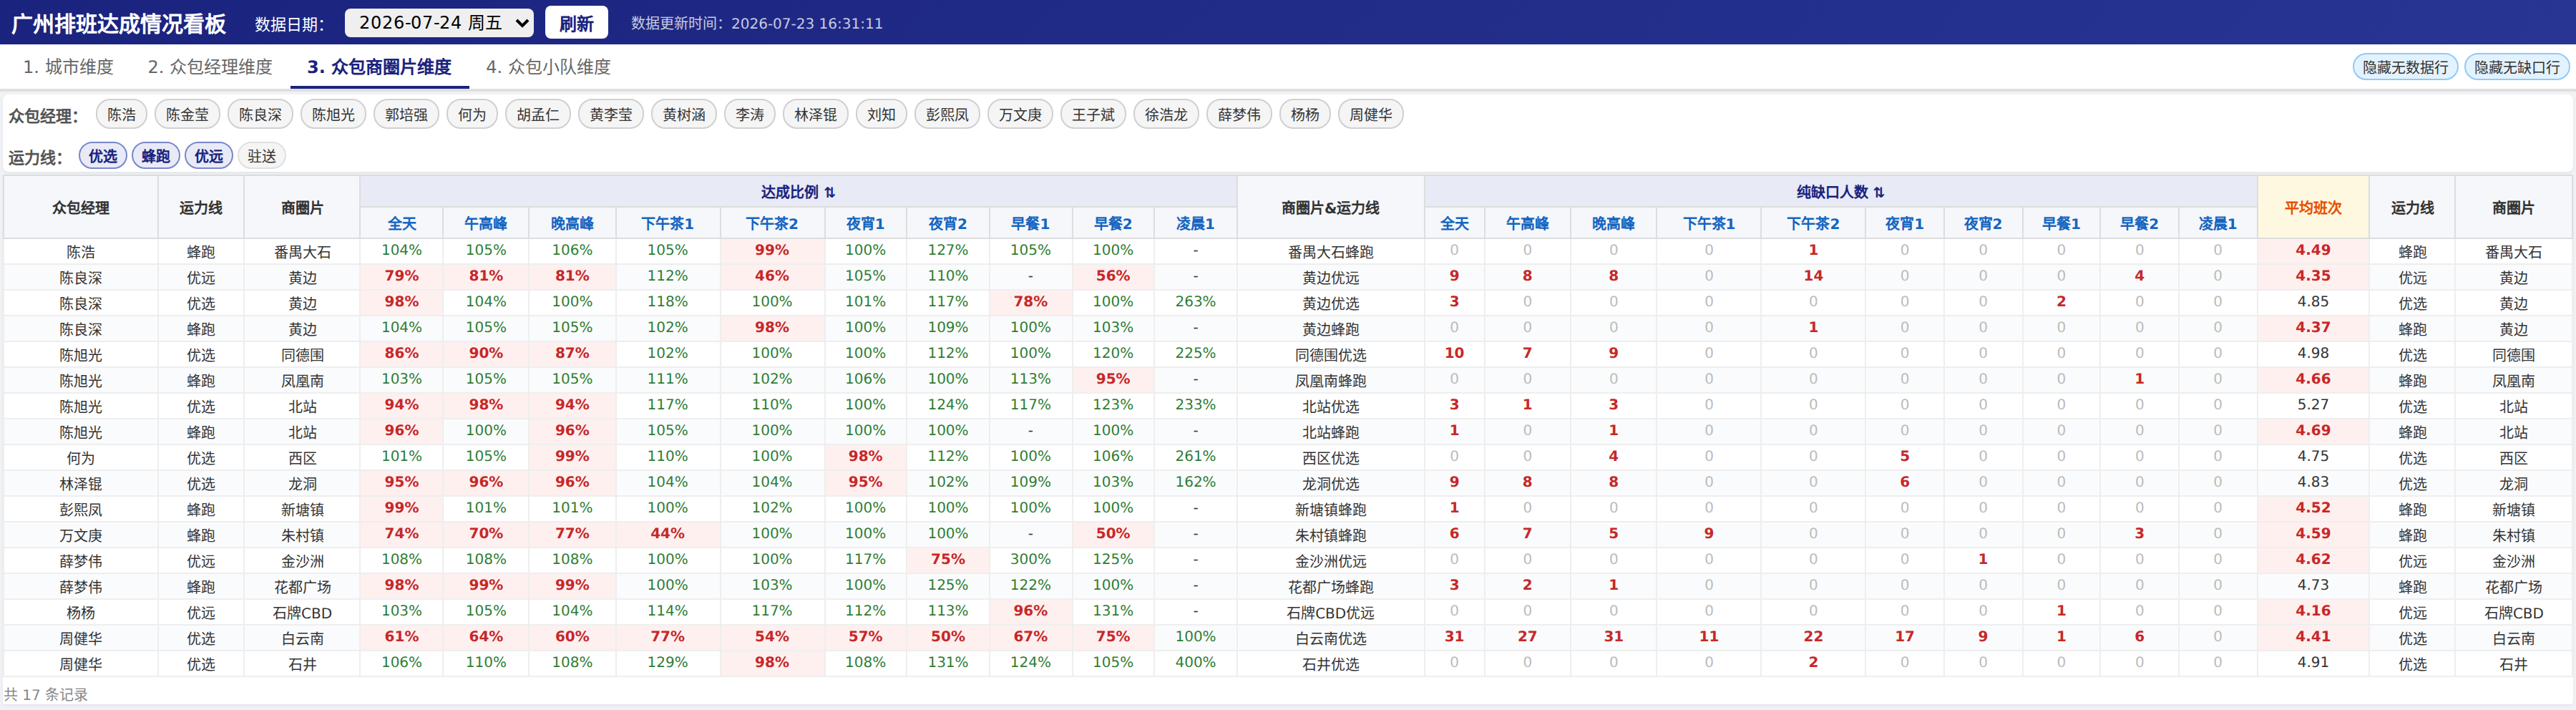Pick the 徐浩龙 manager filter chip
Viewport: 2576px width, 710px height.
tap(1166, 115)
